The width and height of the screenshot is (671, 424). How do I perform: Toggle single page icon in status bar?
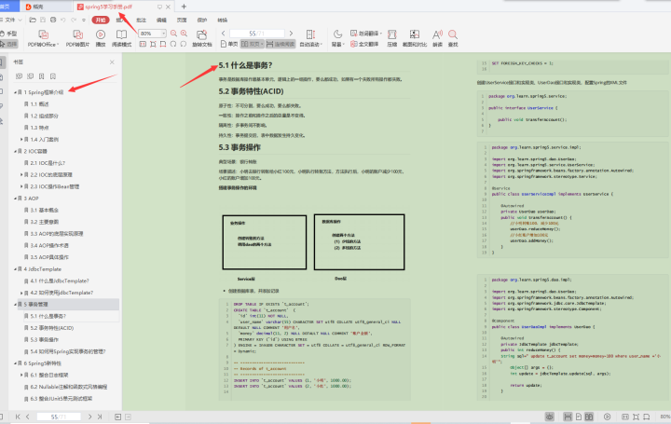[x=579, y=417]
